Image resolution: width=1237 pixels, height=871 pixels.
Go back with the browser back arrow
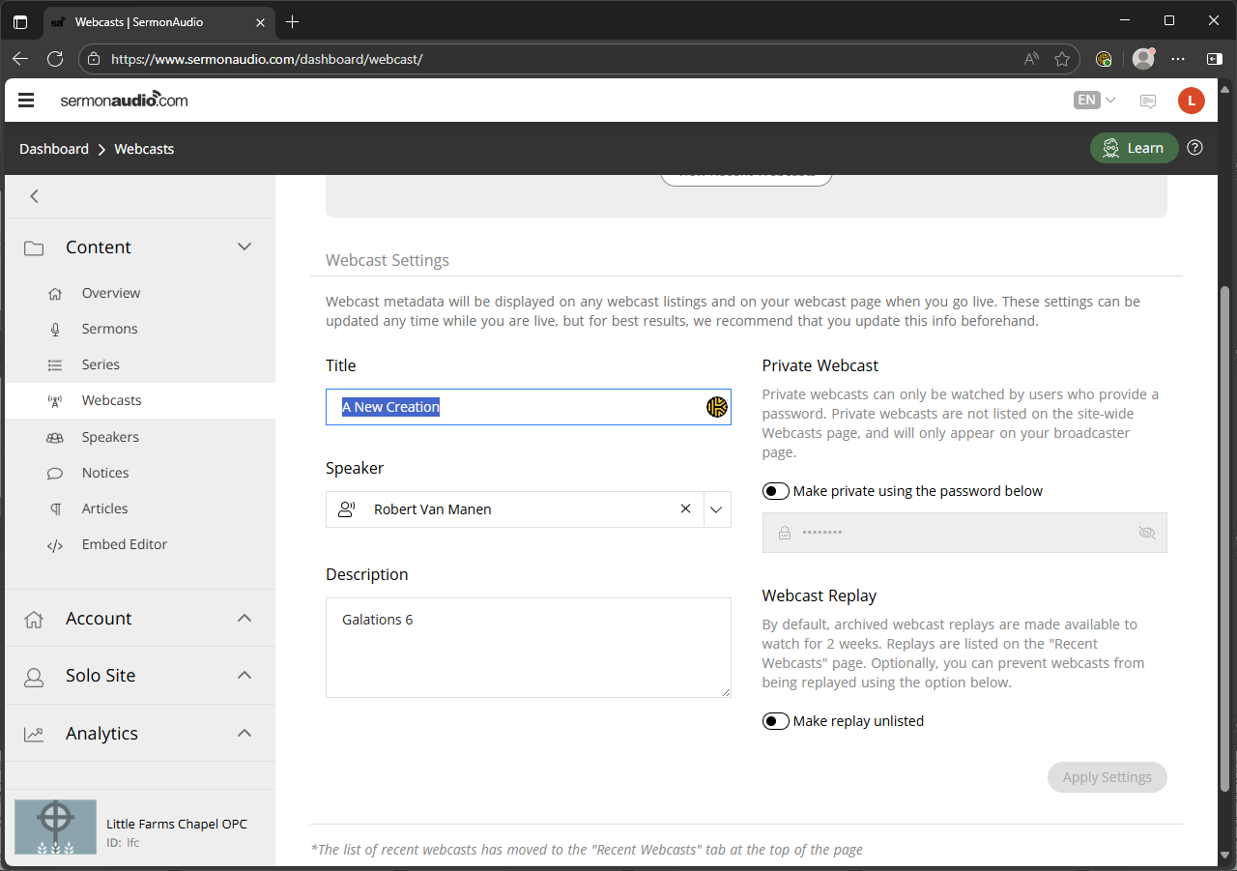(x=20, y=59)
